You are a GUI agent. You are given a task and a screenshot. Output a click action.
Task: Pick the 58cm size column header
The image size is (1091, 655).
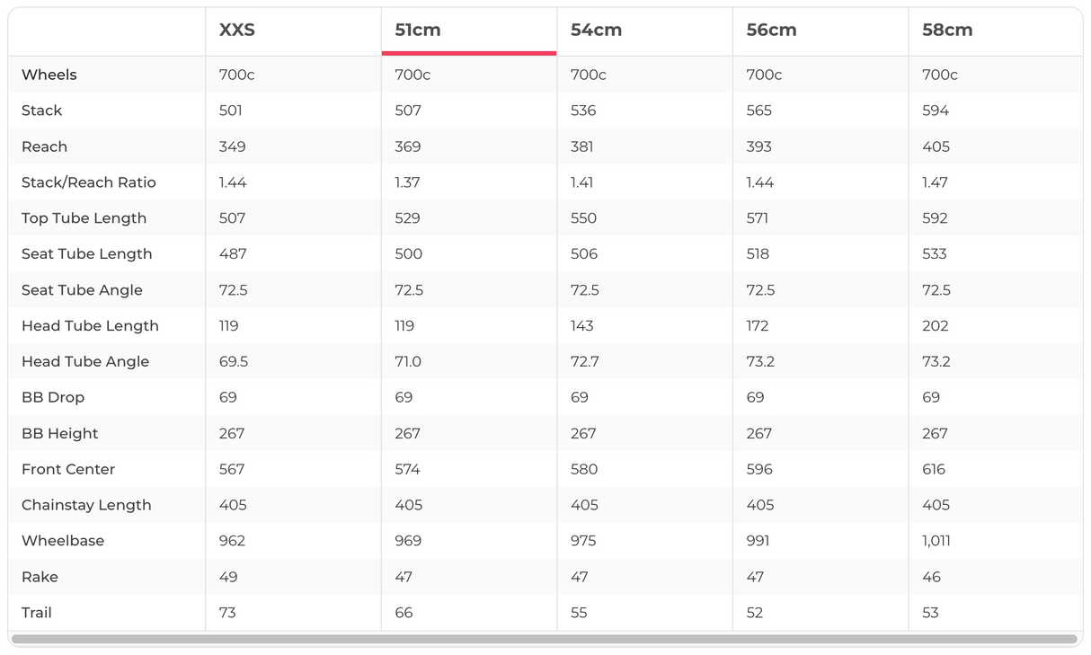[x=947, y=30]
